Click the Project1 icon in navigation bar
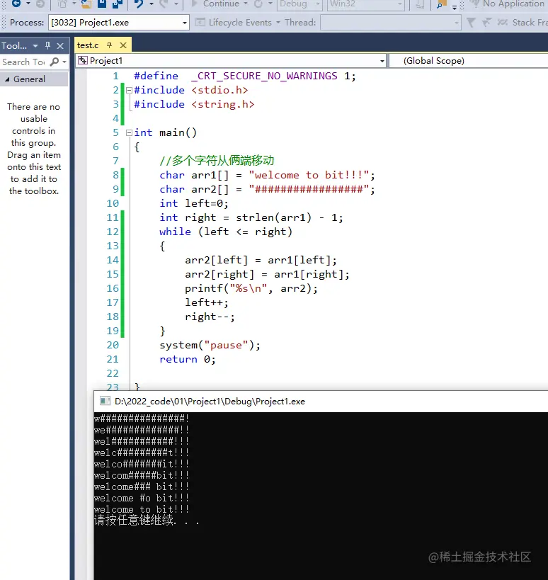Image resolution: width=548 pixels, height=580 pixels. click(83, 61)
